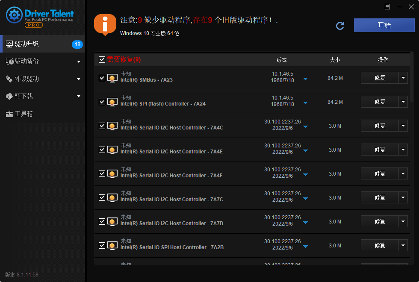419x282 pixels.
Task: Click the pre-download cloud icon
Action: coord(9,97)
